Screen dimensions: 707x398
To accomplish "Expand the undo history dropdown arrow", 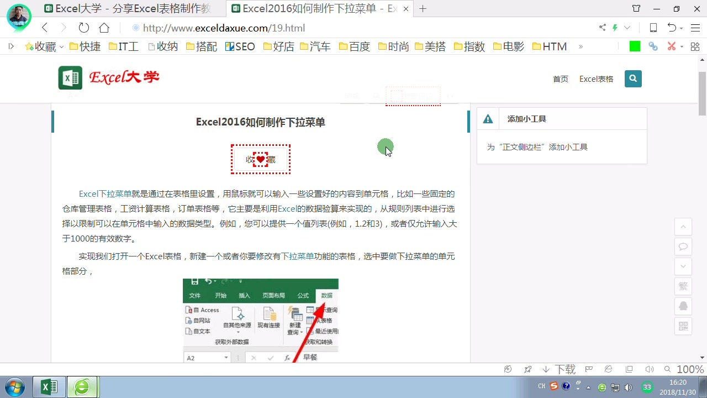I will (x=682, y=28).
